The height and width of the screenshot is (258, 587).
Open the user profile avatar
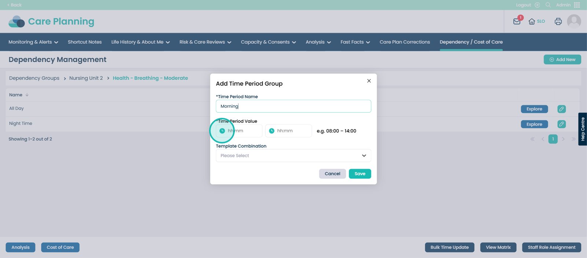point(574,22)
